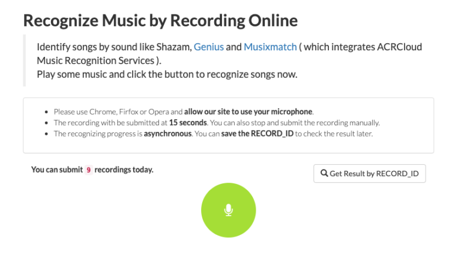The width and height of the screenshot is (461, 260).
Task: Click "You can submit" recordings today text
Action: pos(57,170)
